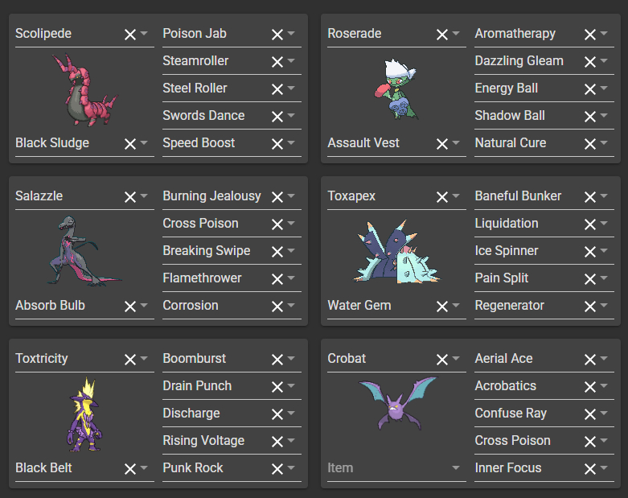Click the Scolipede sprite image
Viewport: 628px width, 498px height.
click(x=85, y=88)
